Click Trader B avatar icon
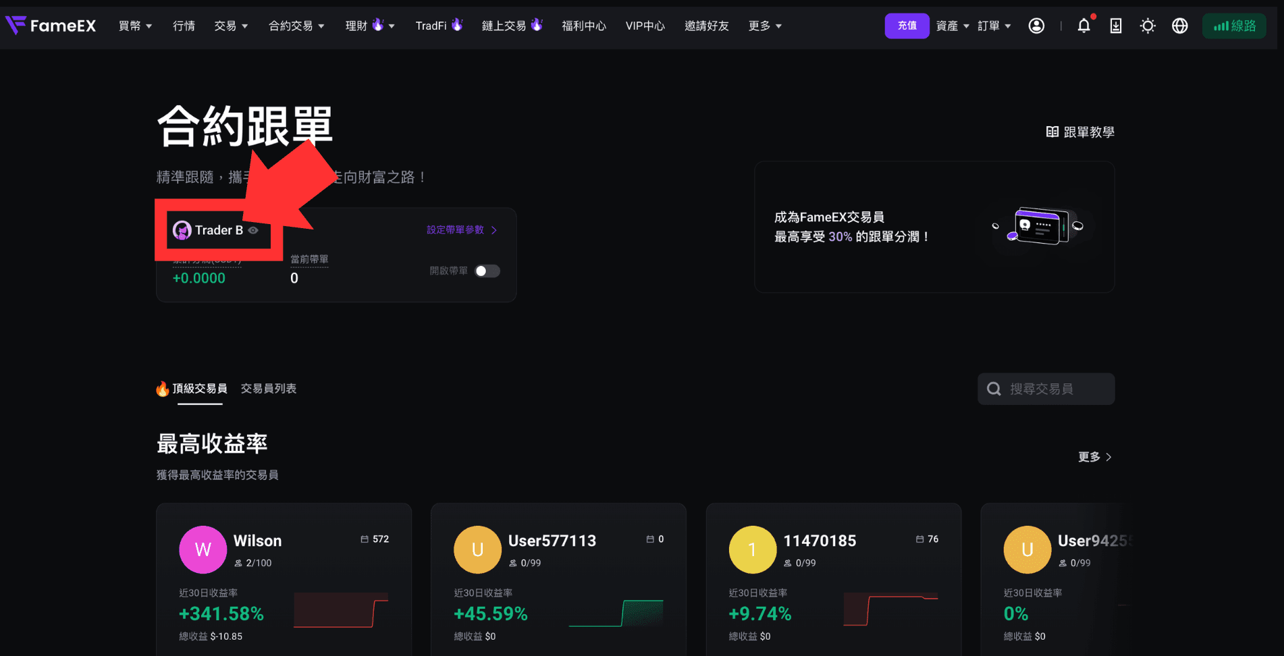Image resolution: width=1284 pixels, height=656 pixels. pos(182,230)
